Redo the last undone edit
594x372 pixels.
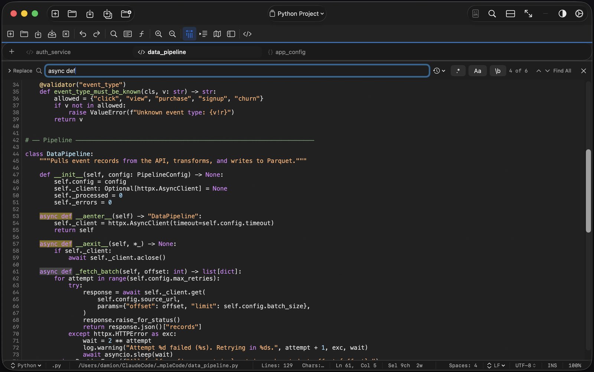tap(97, 34)
